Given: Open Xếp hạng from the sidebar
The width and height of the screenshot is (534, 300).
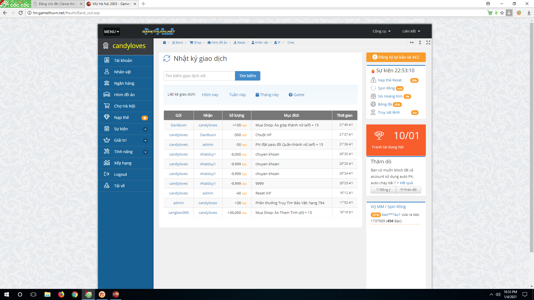Looking at the screenshot, I should (123, 163).
